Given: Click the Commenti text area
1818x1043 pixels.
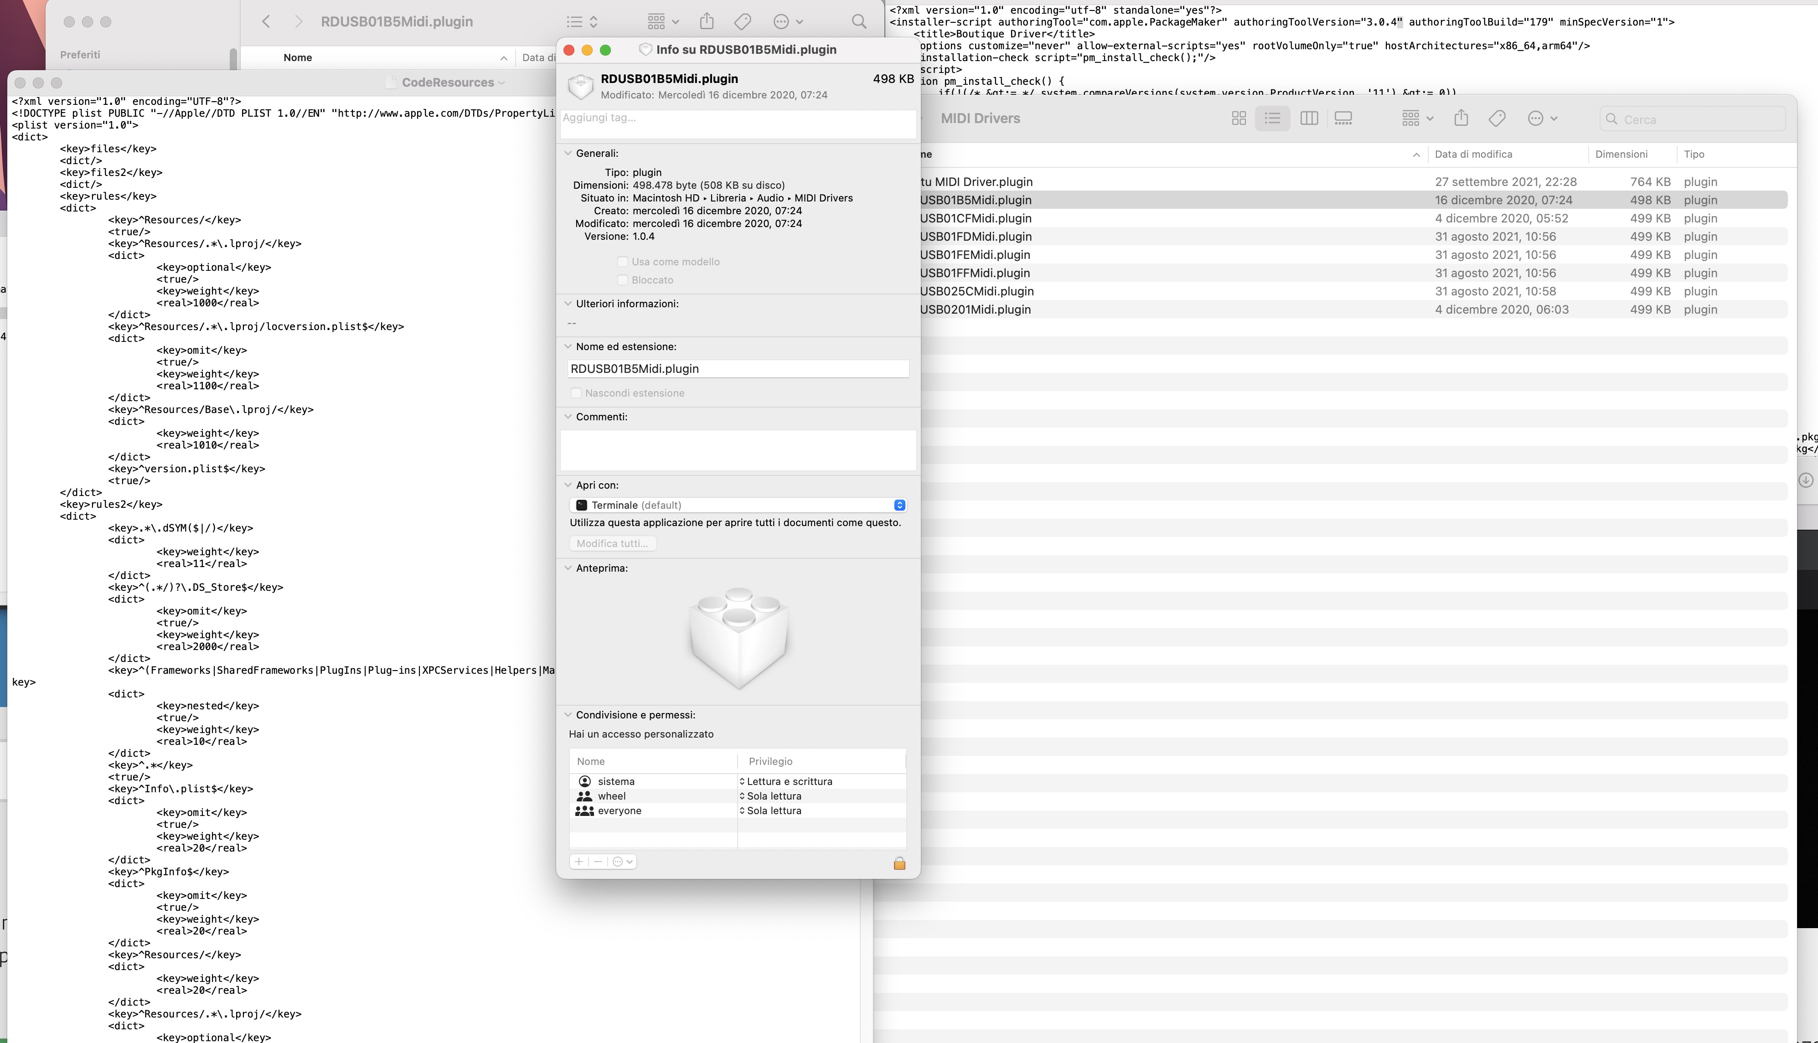Looking at the screenshot, I should [x=738, y=450].
